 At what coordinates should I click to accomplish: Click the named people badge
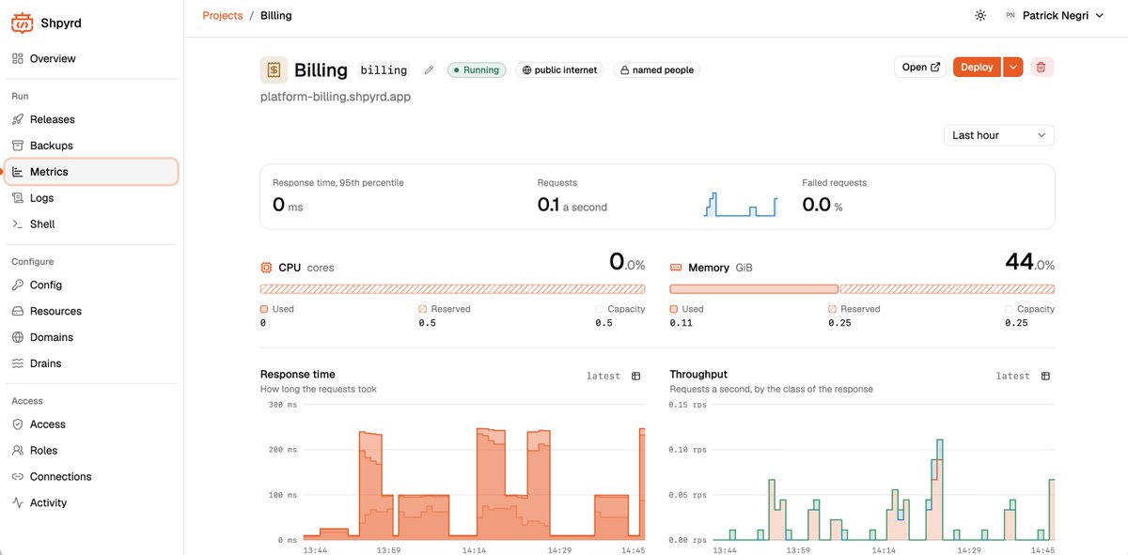click(x=657, y=70)
